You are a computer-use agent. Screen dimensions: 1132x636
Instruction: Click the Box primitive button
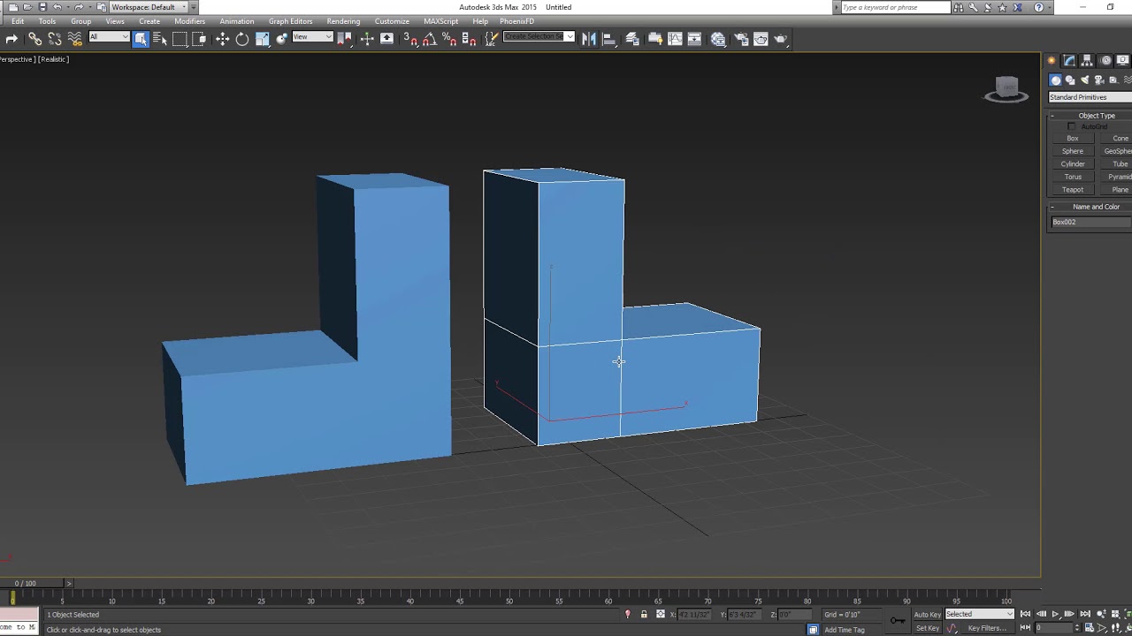1073,139
